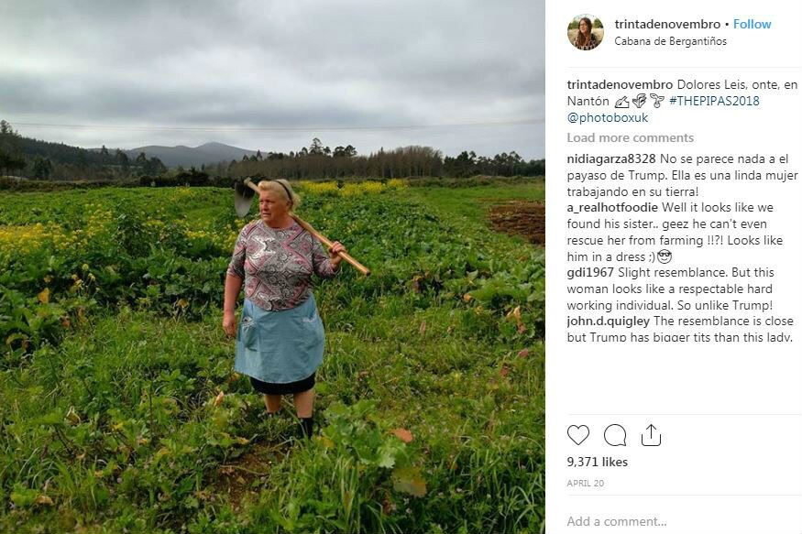Image resolution: width=802 pixels, height=534 pixels.
Task: Load more comments
Action: coord(631,138)
